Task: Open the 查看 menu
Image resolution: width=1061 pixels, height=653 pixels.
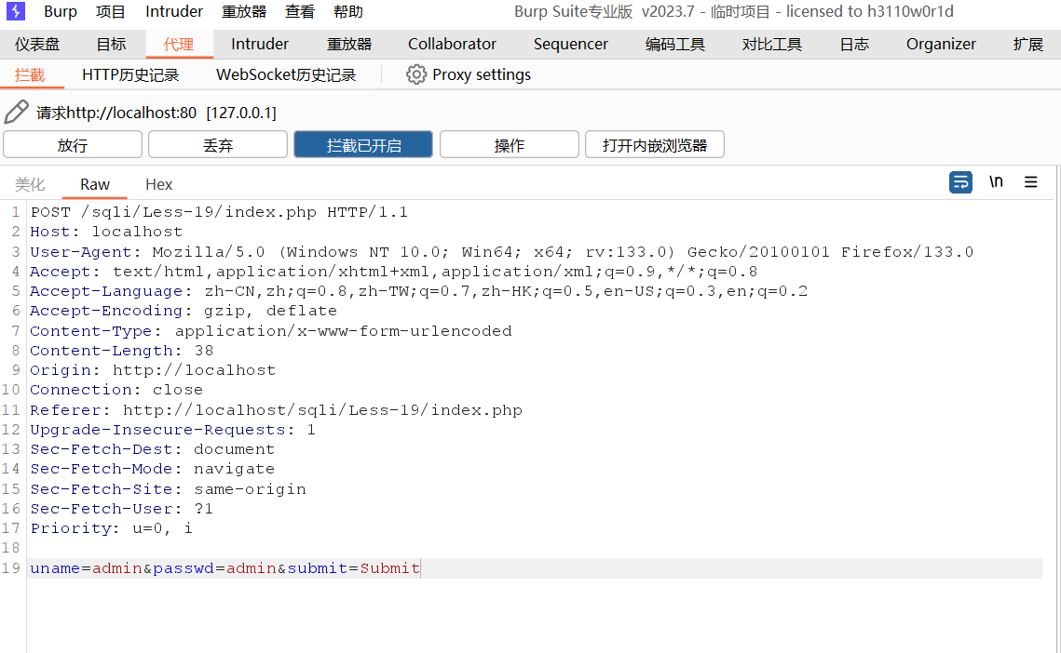Action: [300, 11]
